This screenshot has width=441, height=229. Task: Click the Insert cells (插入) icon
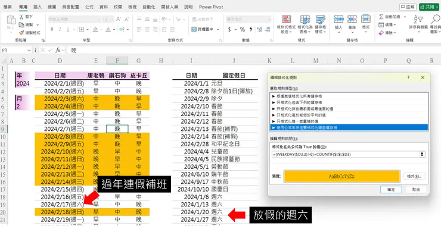338,19
